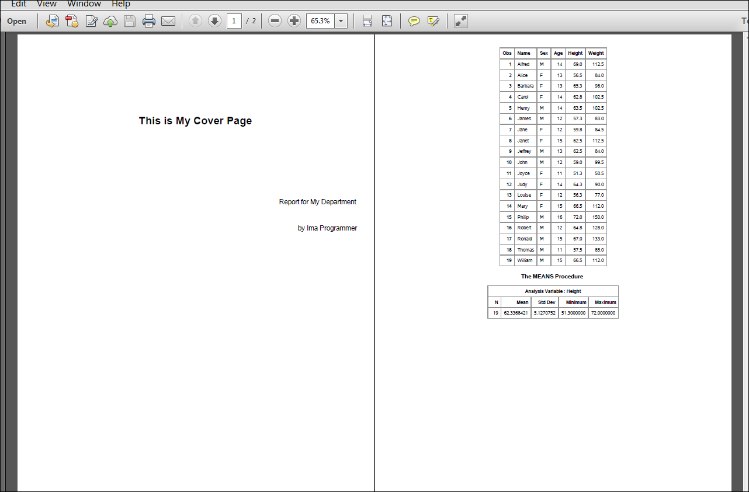The height and width of the screenshot is (492, 749).
Task: Click the weight value 150.0
Action: [598, 217]
